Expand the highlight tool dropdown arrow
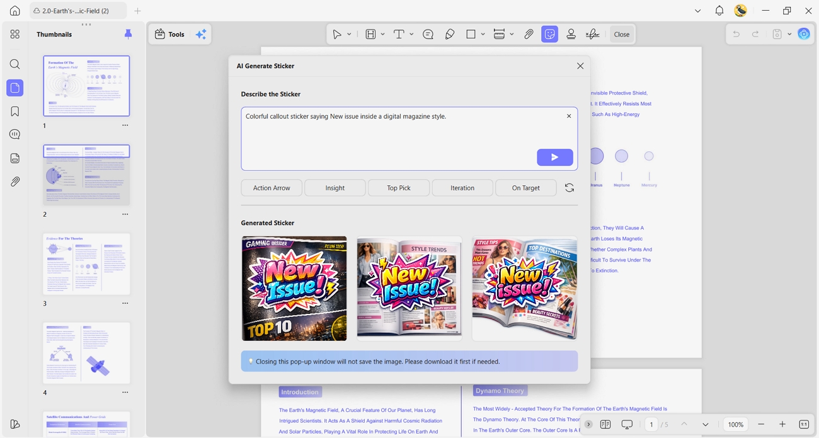 [382, 34]
